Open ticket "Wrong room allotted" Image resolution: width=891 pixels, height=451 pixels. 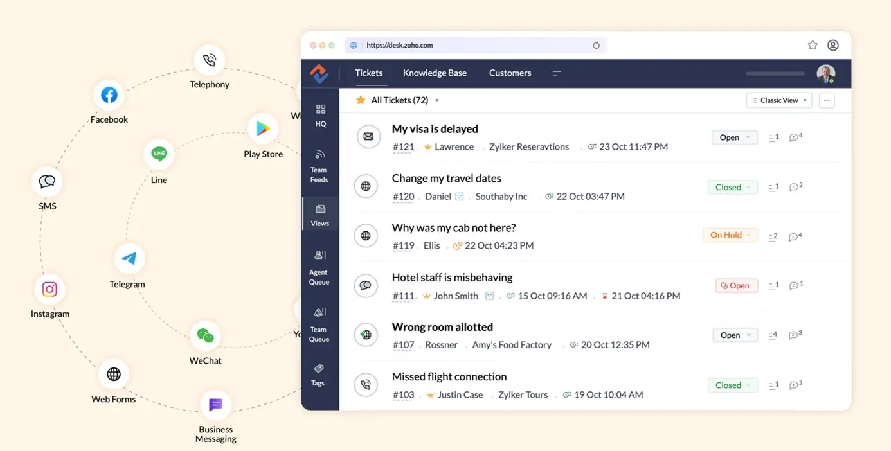443,326
